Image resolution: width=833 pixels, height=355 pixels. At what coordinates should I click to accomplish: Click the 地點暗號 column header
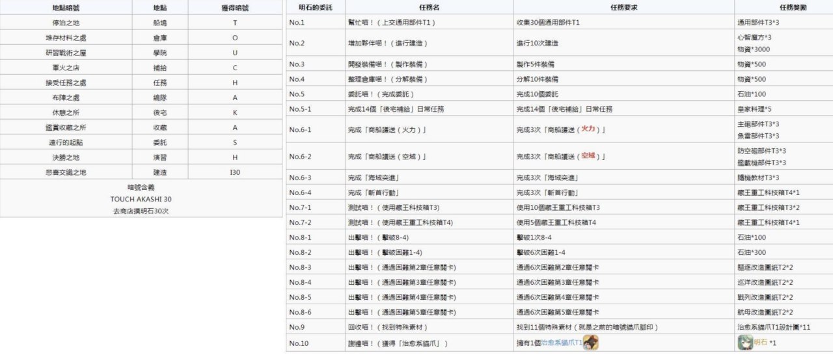pos(66,8)
